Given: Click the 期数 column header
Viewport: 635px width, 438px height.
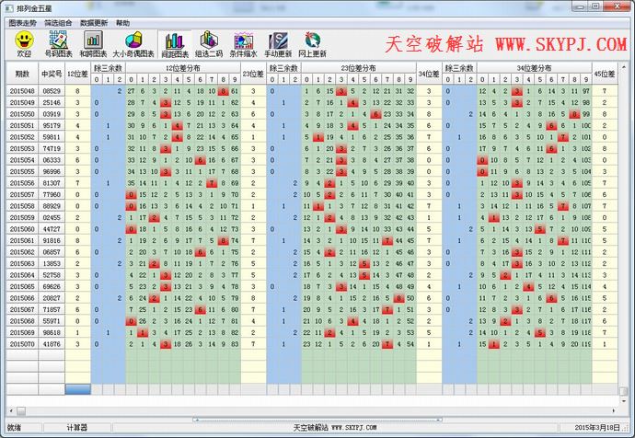Looking at the screenshot, I should (x=22, y=73).
